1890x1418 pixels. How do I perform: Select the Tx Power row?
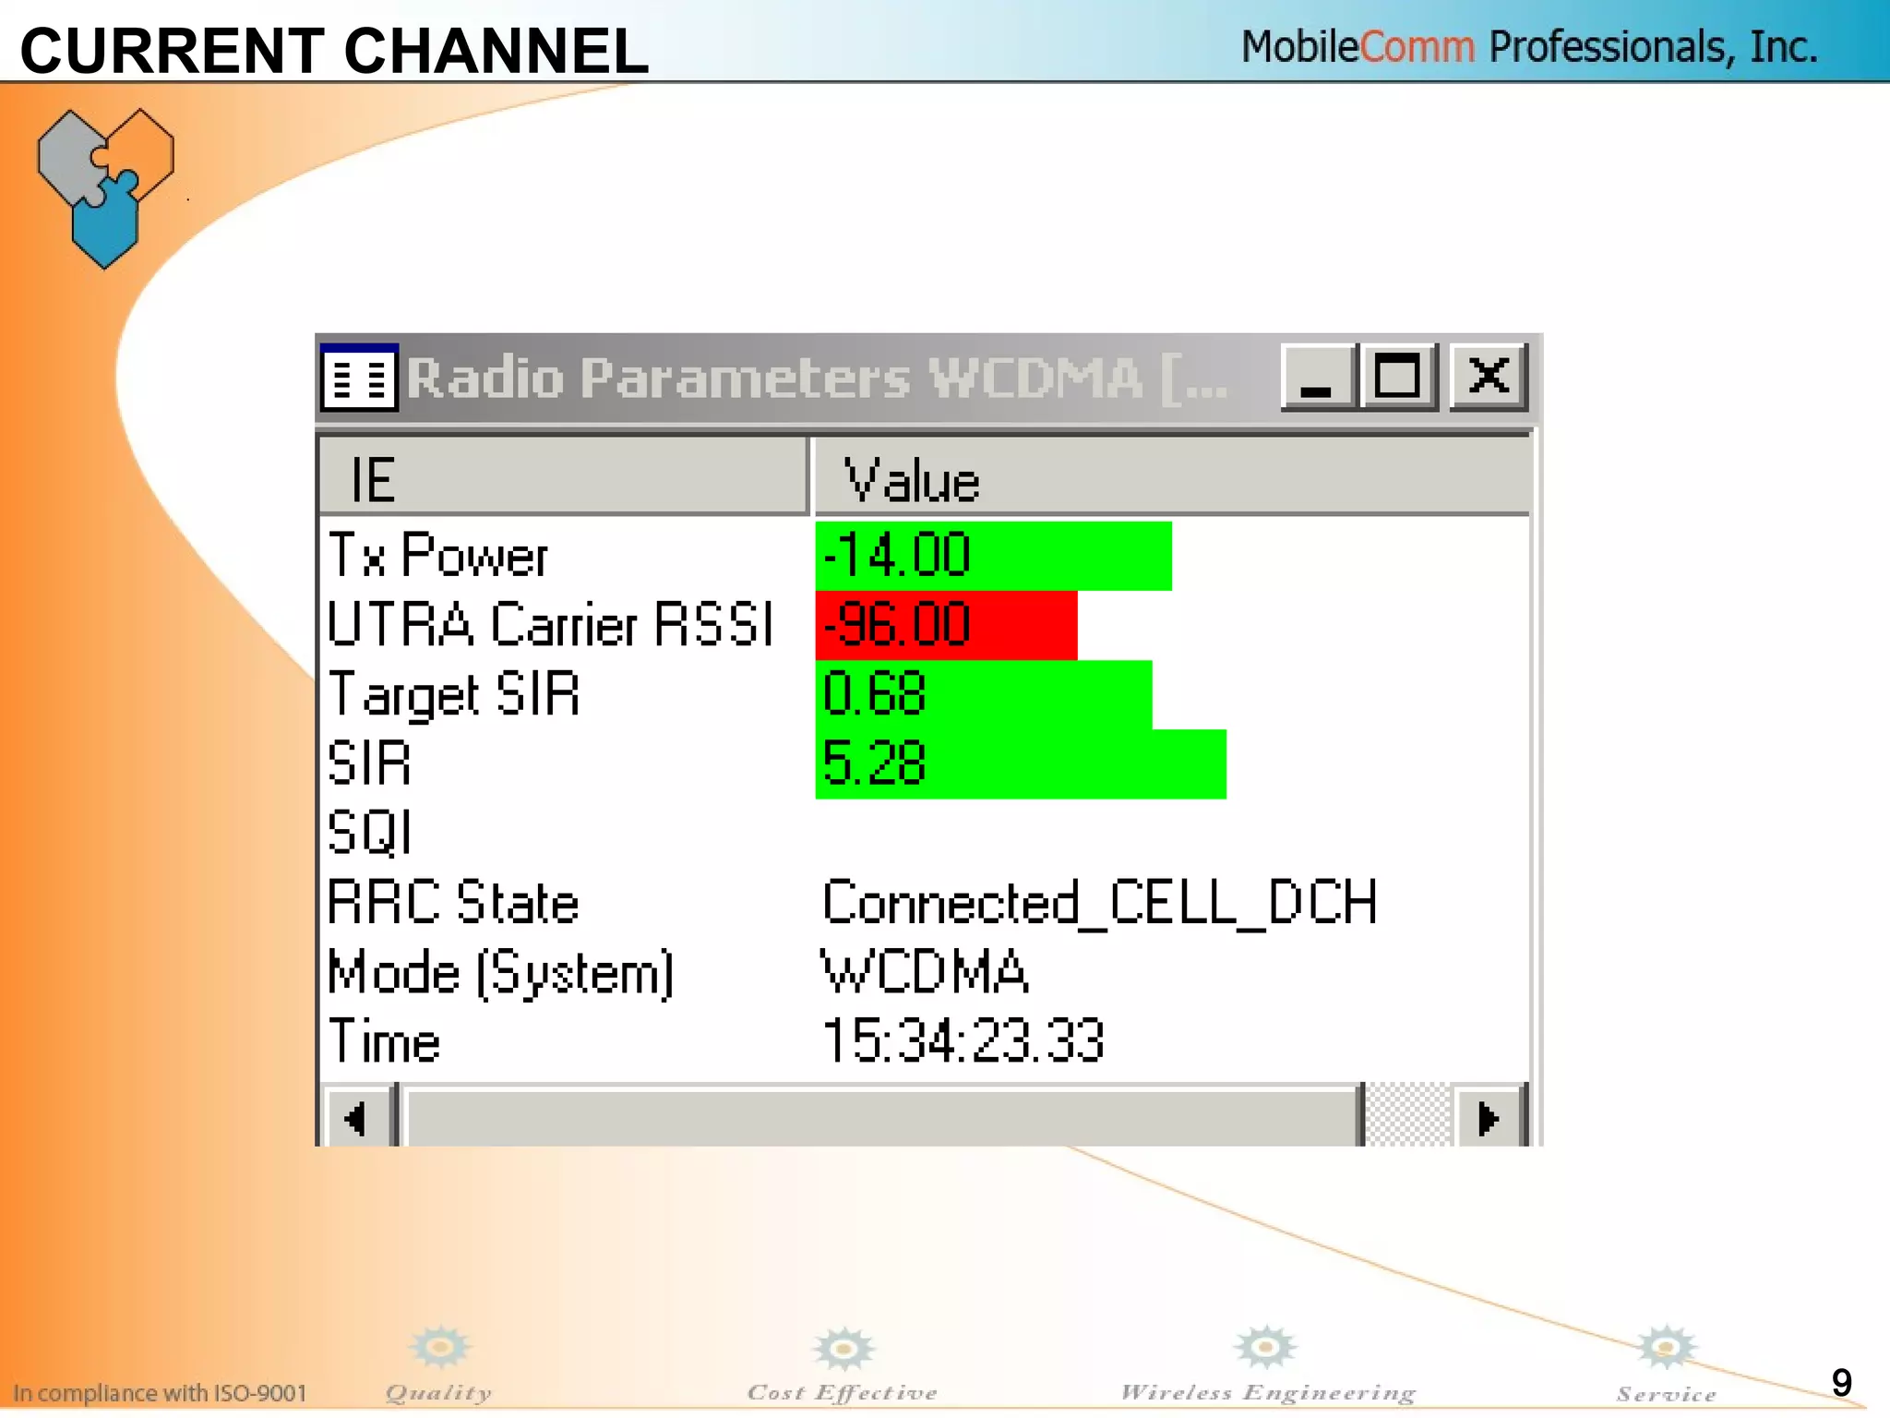[438, 556]
